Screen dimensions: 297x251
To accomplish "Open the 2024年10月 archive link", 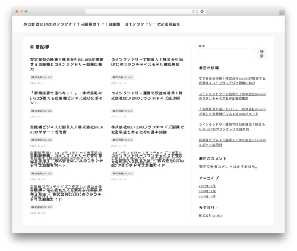I will [207, 196].
